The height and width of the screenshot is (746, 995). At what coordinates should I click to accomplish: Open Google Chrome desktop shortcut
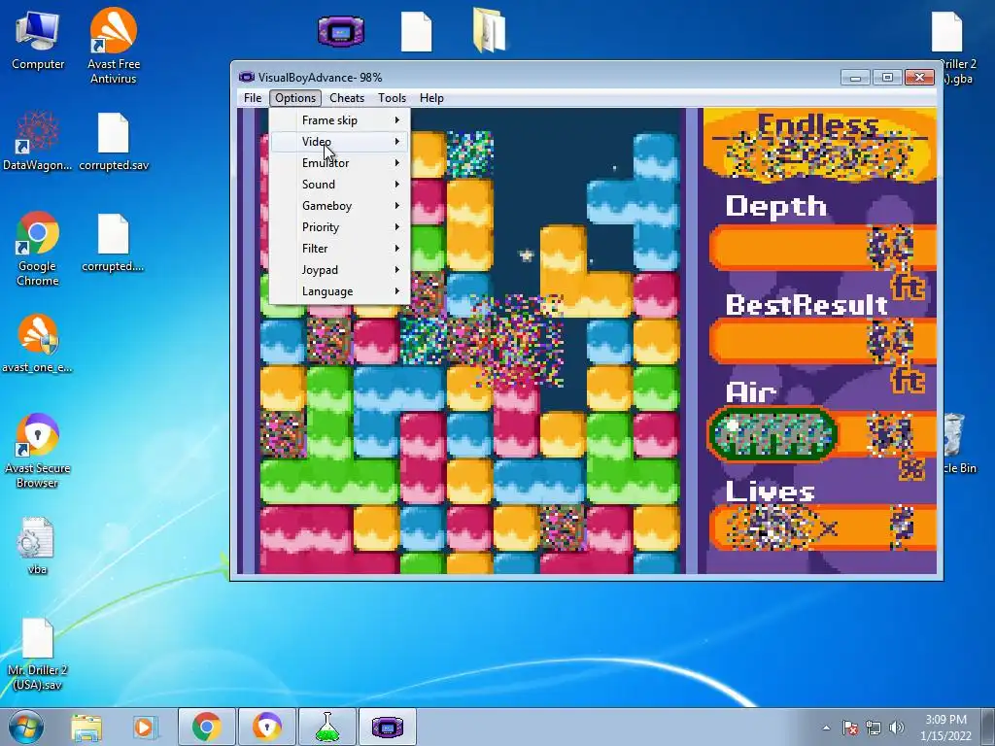38,248
